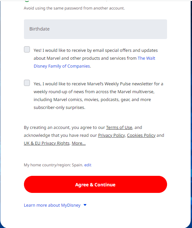
Task: Click the blue triangle beside MyDisney link
Action: [85, 205]
